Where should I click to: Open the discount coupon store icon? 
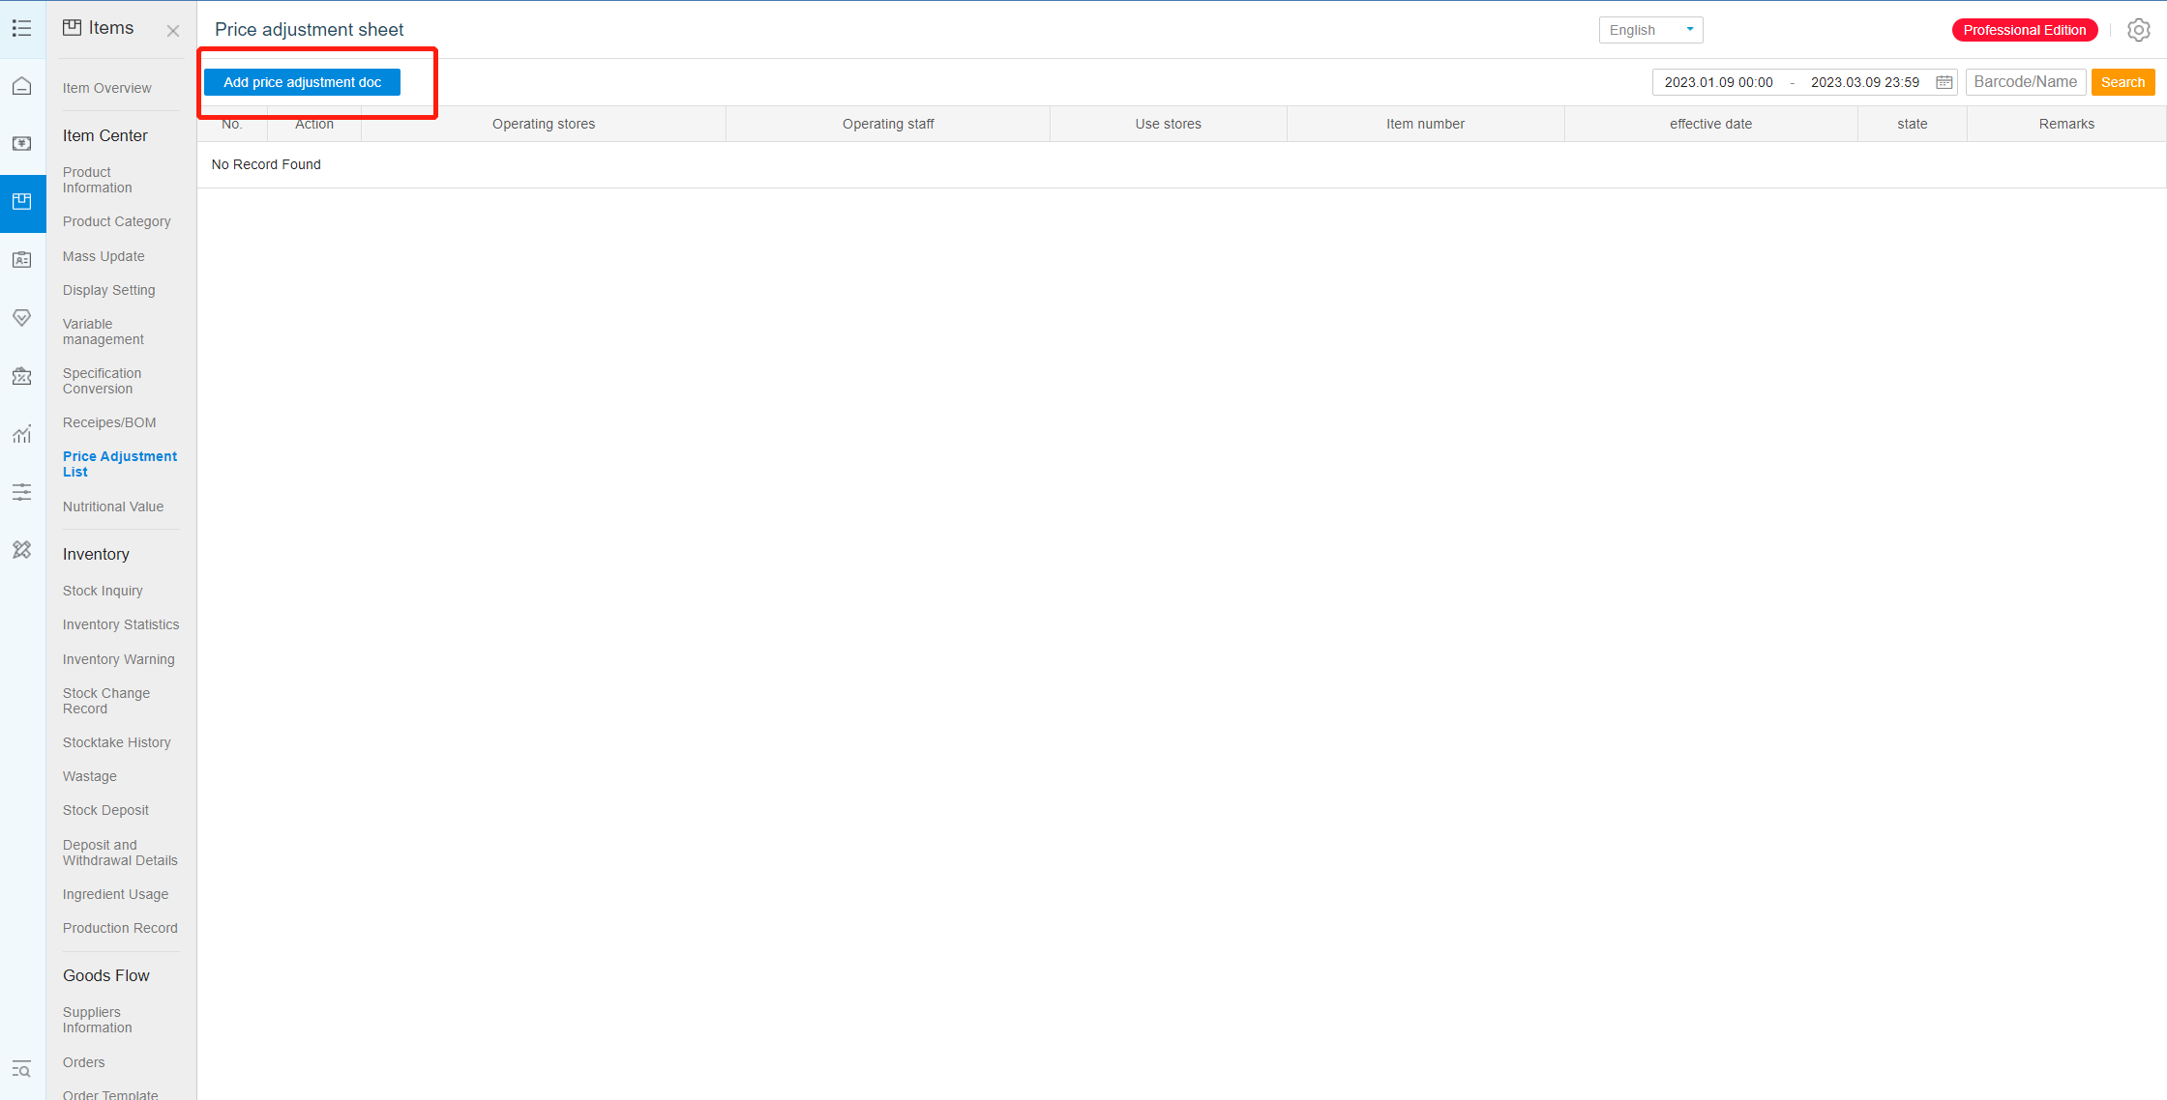coord(22,376)
